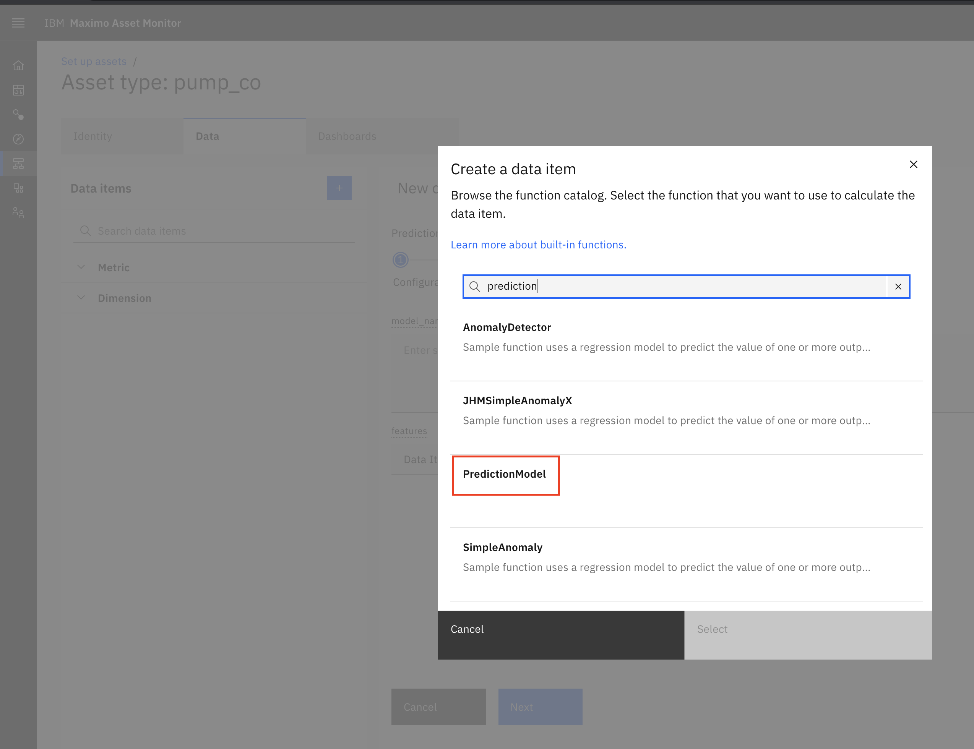Open the Users sidebar icon
This screenshot has width=974, height=749.
tap(18, 212)
